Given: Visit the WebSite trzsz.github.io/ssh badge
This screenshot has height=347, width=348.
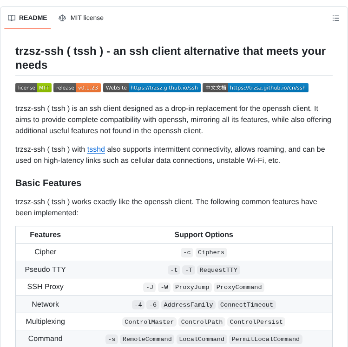Looking at the screenshot, I should [151, 88].
